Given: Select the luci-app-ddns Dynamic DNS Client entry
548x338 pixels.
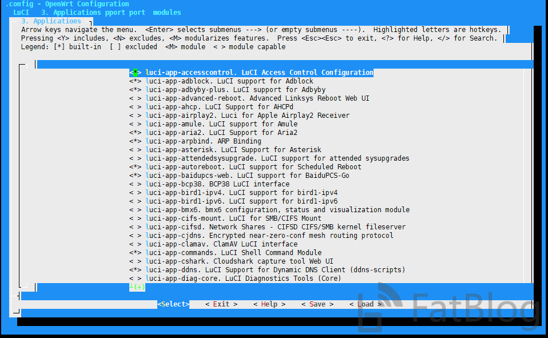Looking at the screenshot, I should click(x=275, y=270).
